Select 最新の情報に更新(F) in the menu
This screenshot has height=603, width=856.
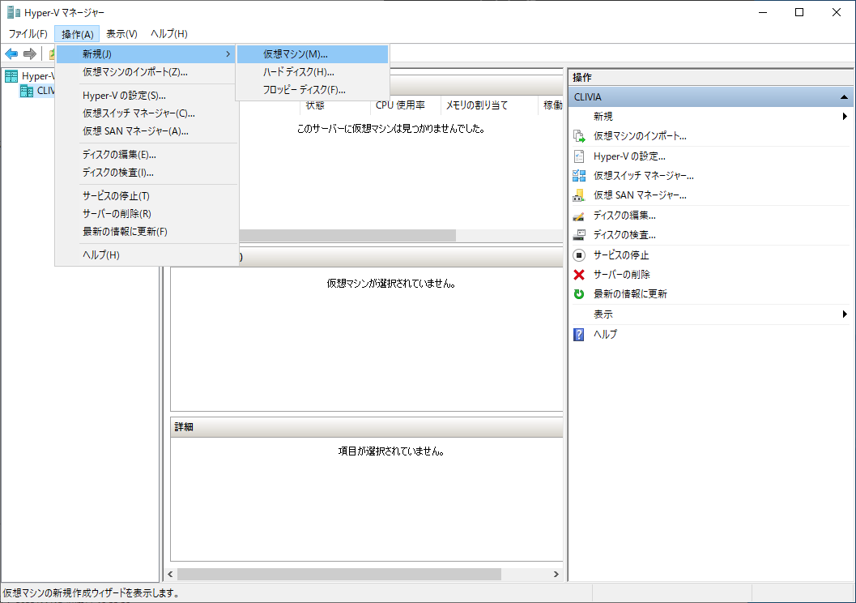pos(147,232)
